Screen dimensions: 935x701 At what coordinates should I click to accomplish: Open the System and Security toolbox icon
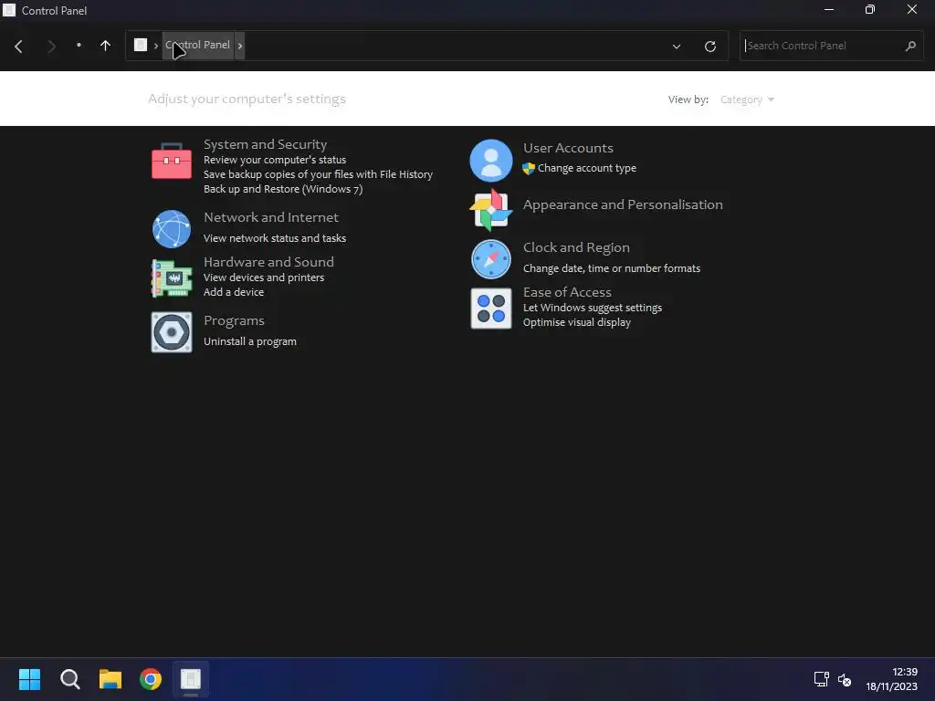pyautogui.click(x=171, y=161)
